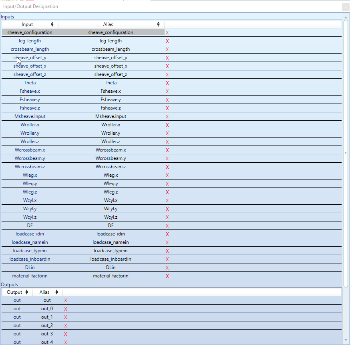Toggle the Alias sort arrows in Inputs table
The width and height of the screenshot is (350, 345).
(158, 24)
